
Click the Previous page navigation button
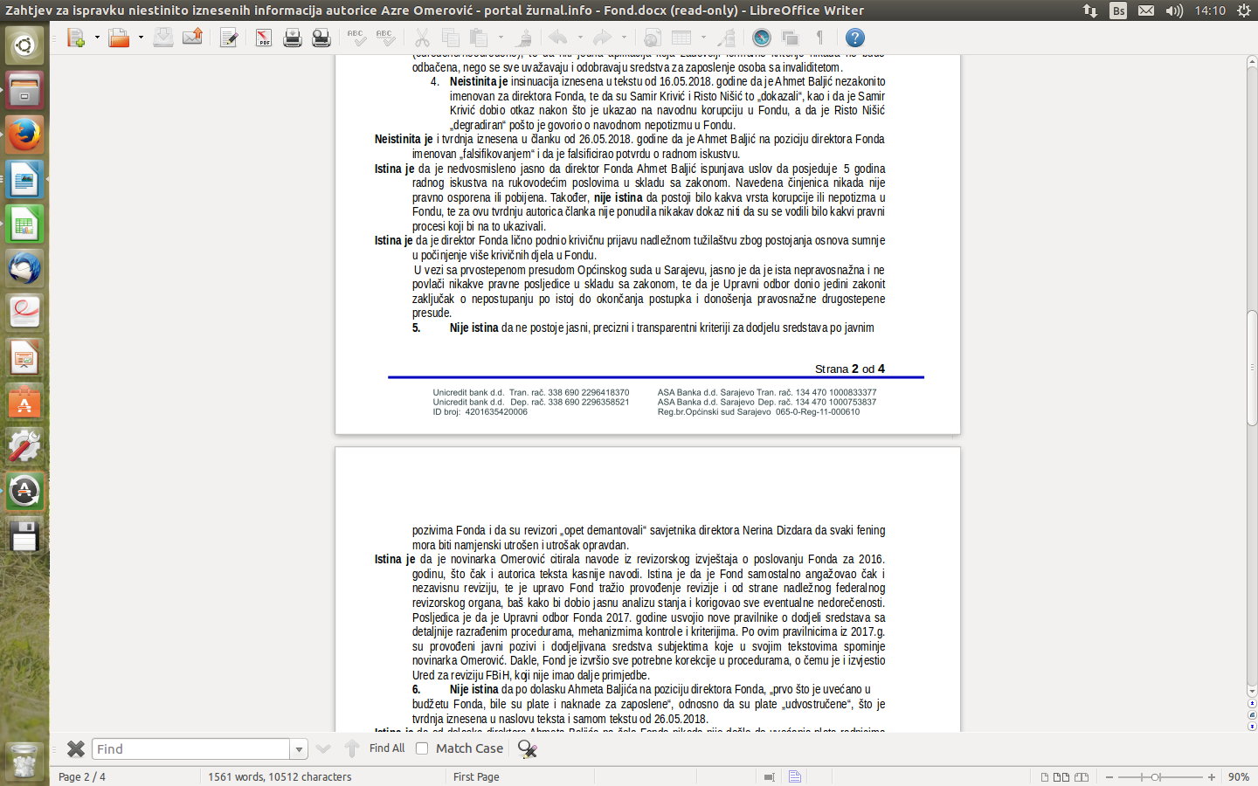coord(1251,703)
